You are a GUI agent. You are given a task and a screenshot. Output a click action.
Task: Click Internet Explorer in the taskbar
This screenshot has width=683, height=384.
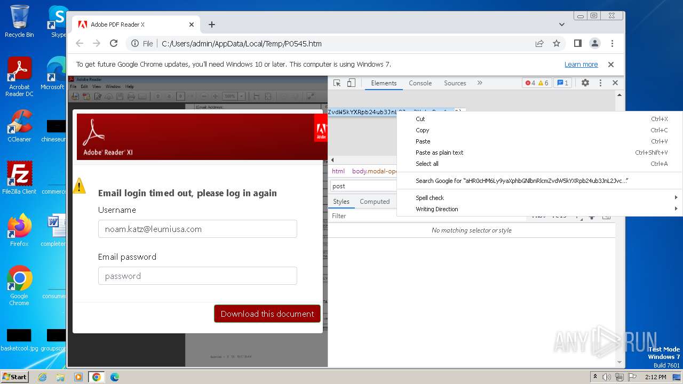pos(43,377)
